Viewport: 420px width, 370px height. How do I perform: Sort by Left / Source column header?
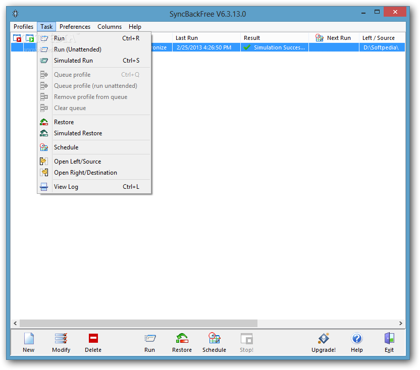[382, 38]
